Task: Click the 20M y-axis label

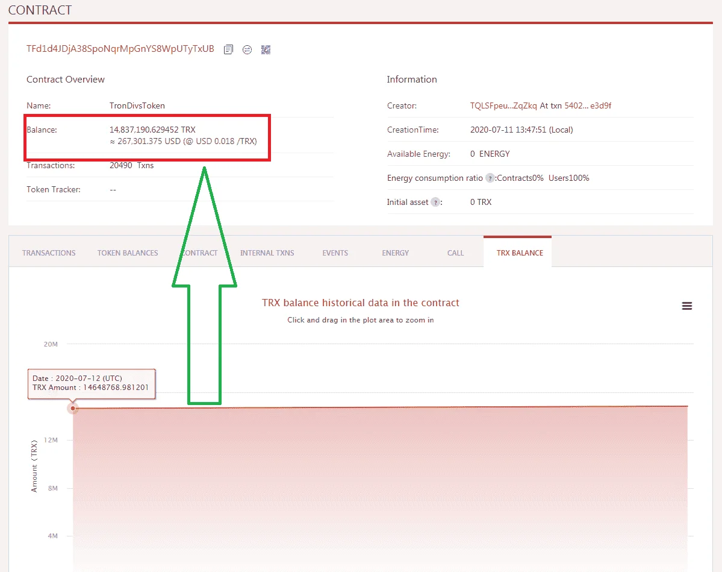Action: tap(51, 344)
